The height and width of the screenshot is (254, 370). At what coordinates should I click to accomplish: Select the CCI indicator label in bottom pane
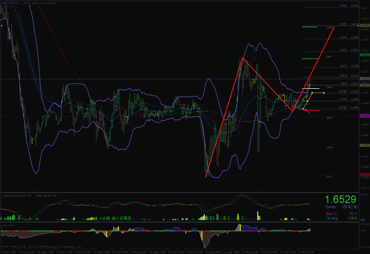tap(8, 225)
